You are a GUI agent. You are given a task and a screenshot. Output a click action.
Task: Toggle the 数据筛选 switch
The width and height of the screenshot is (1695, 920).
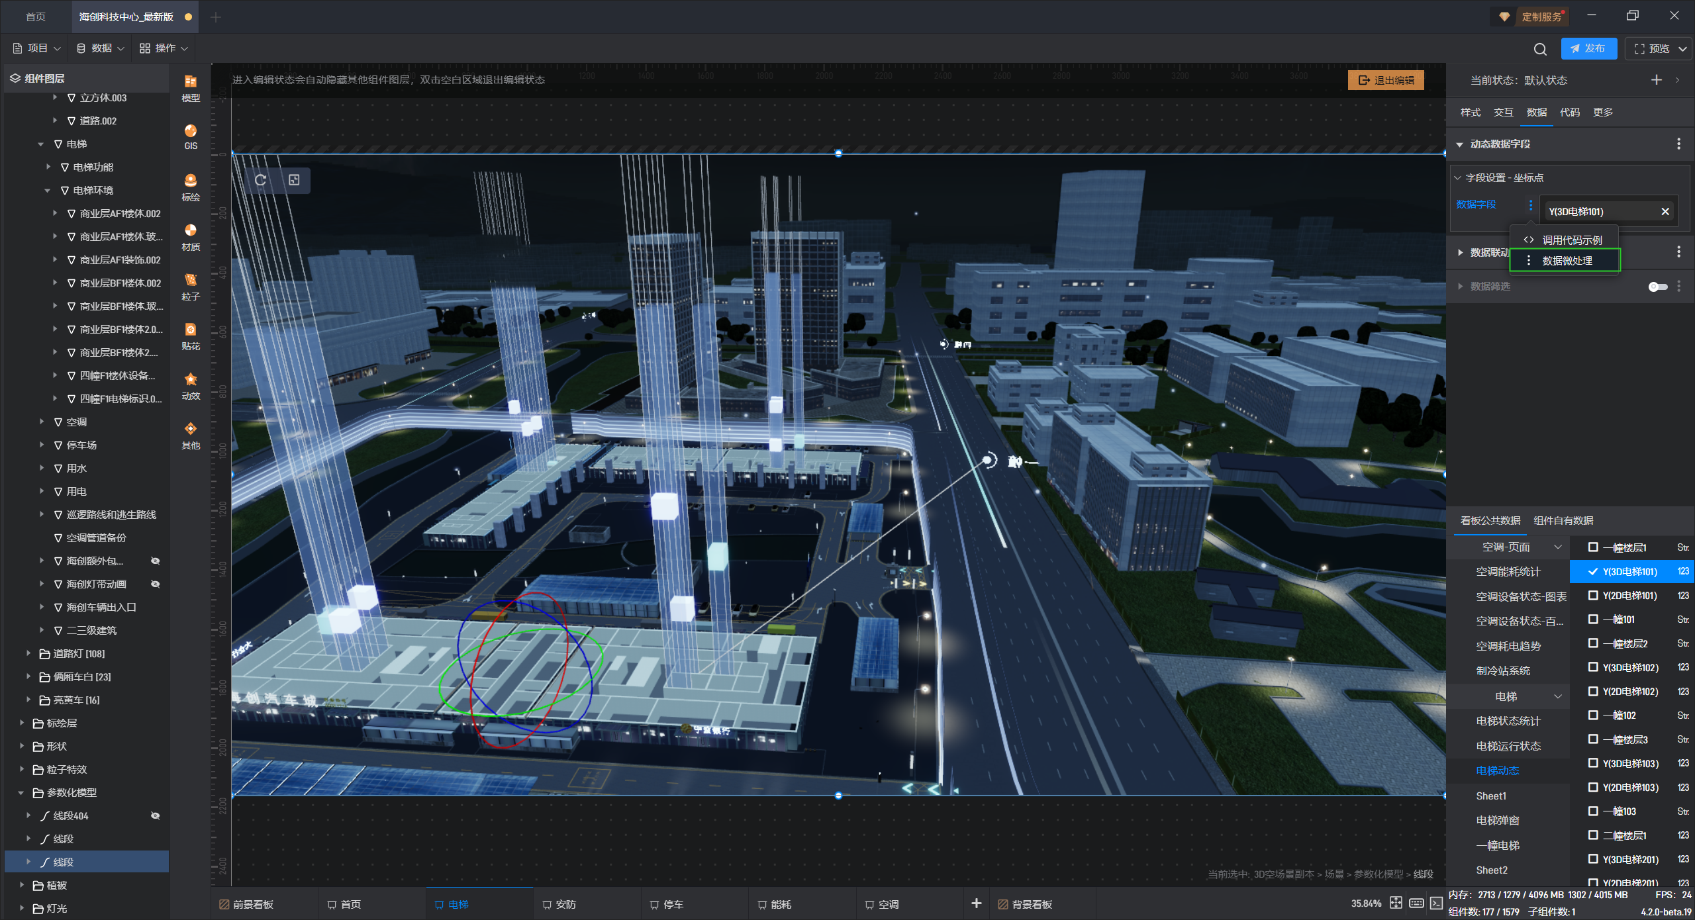1657,287
